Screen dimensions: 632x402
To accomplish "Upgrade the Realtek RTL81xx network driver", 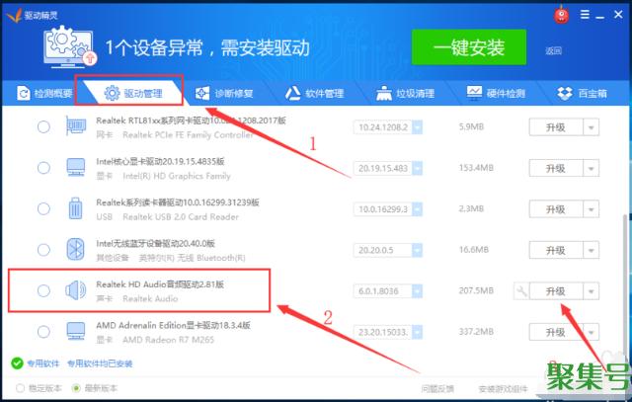I will [556, 127].
